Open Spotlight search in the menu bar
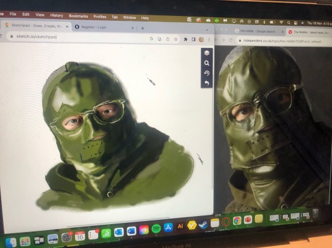This screenshot has height=248, width=332. (288, 23)
